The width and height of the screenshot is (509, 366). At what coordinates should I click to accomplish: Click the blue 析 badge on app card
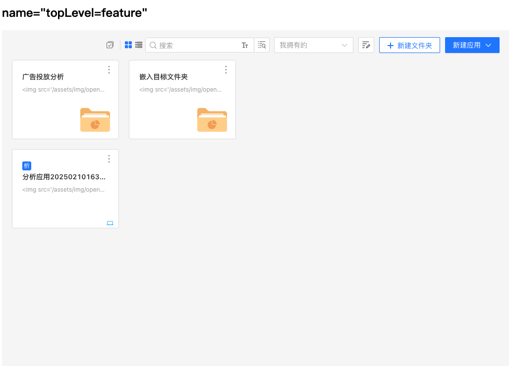27,166
